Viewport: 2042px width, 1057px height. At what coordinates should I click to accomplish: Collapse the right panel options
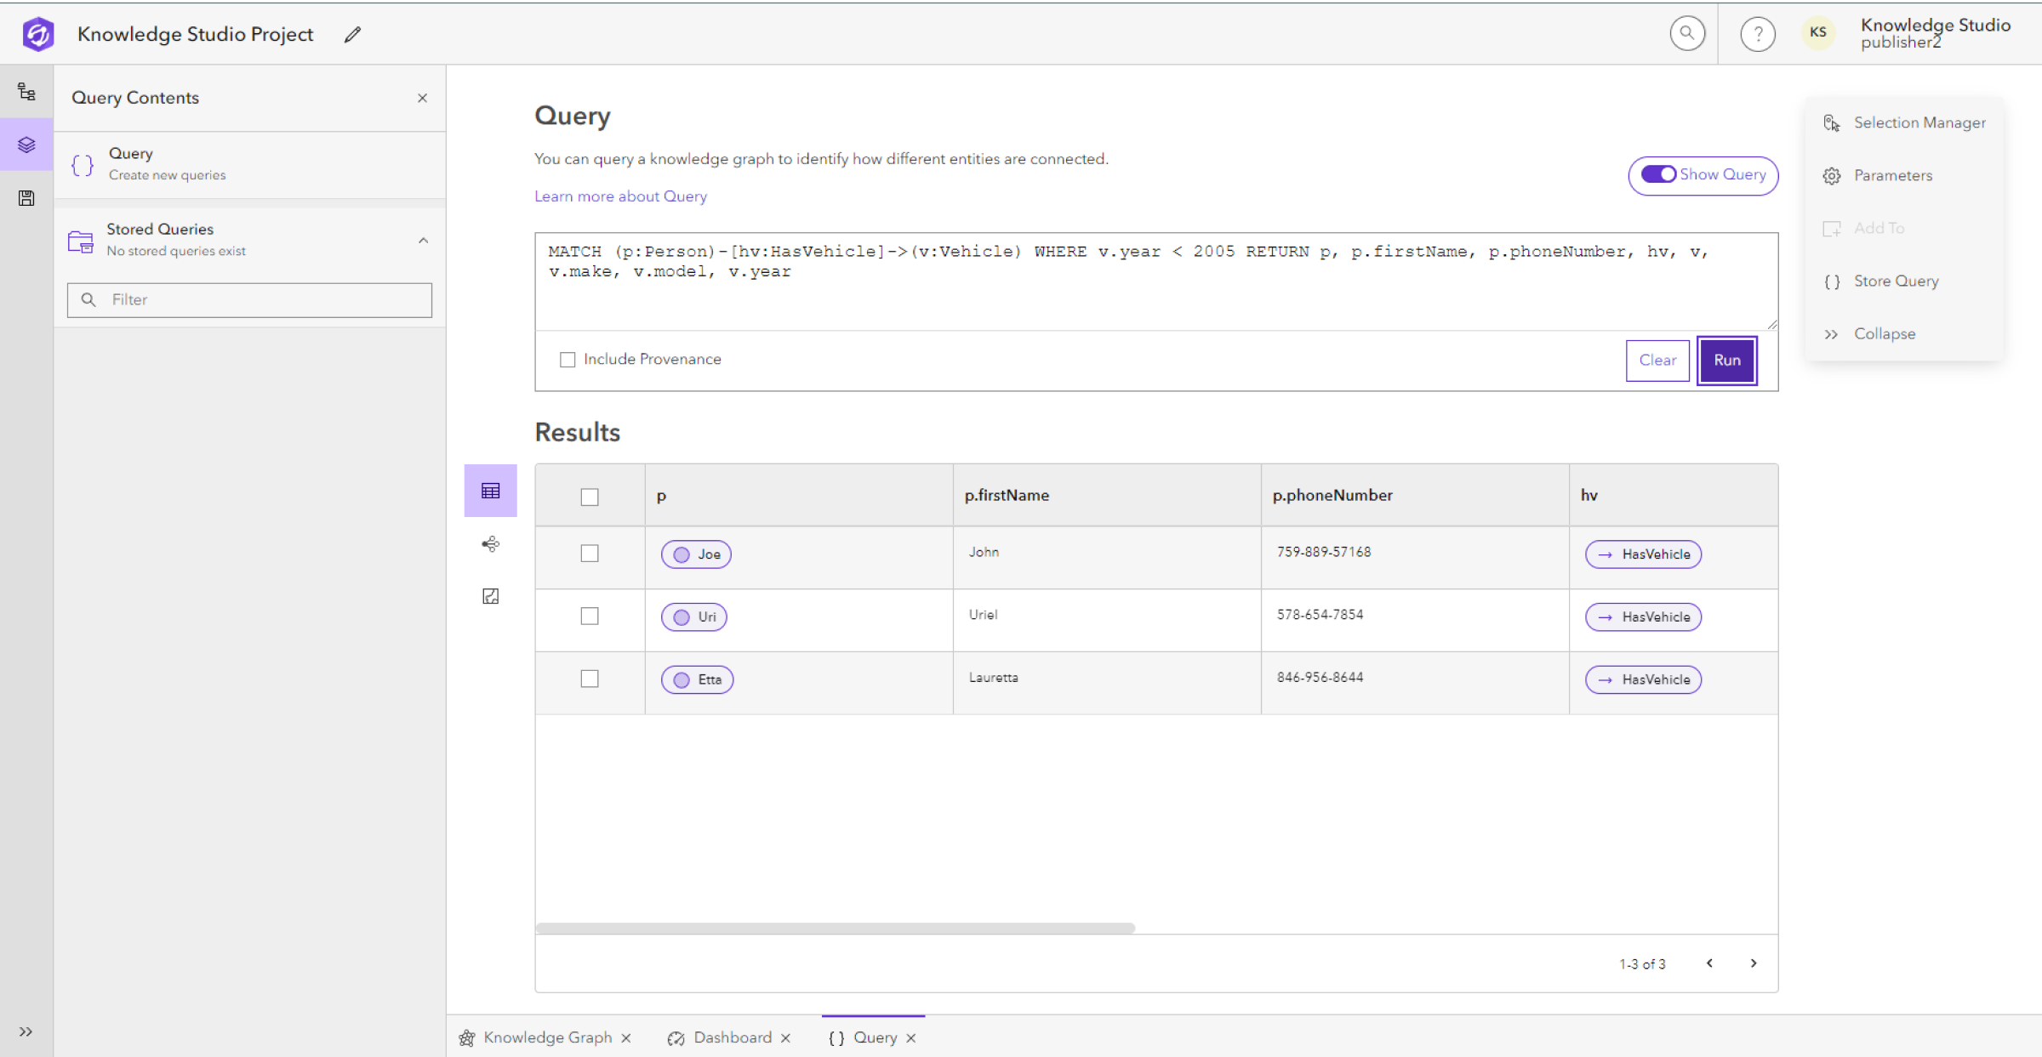click(1883, 333)
